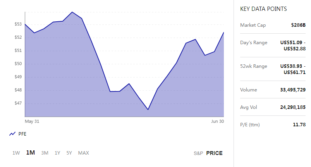This screenshot has height=167, width=311.
Task: Click the Market Cap value $286B
Action: [x=298, y=25]
